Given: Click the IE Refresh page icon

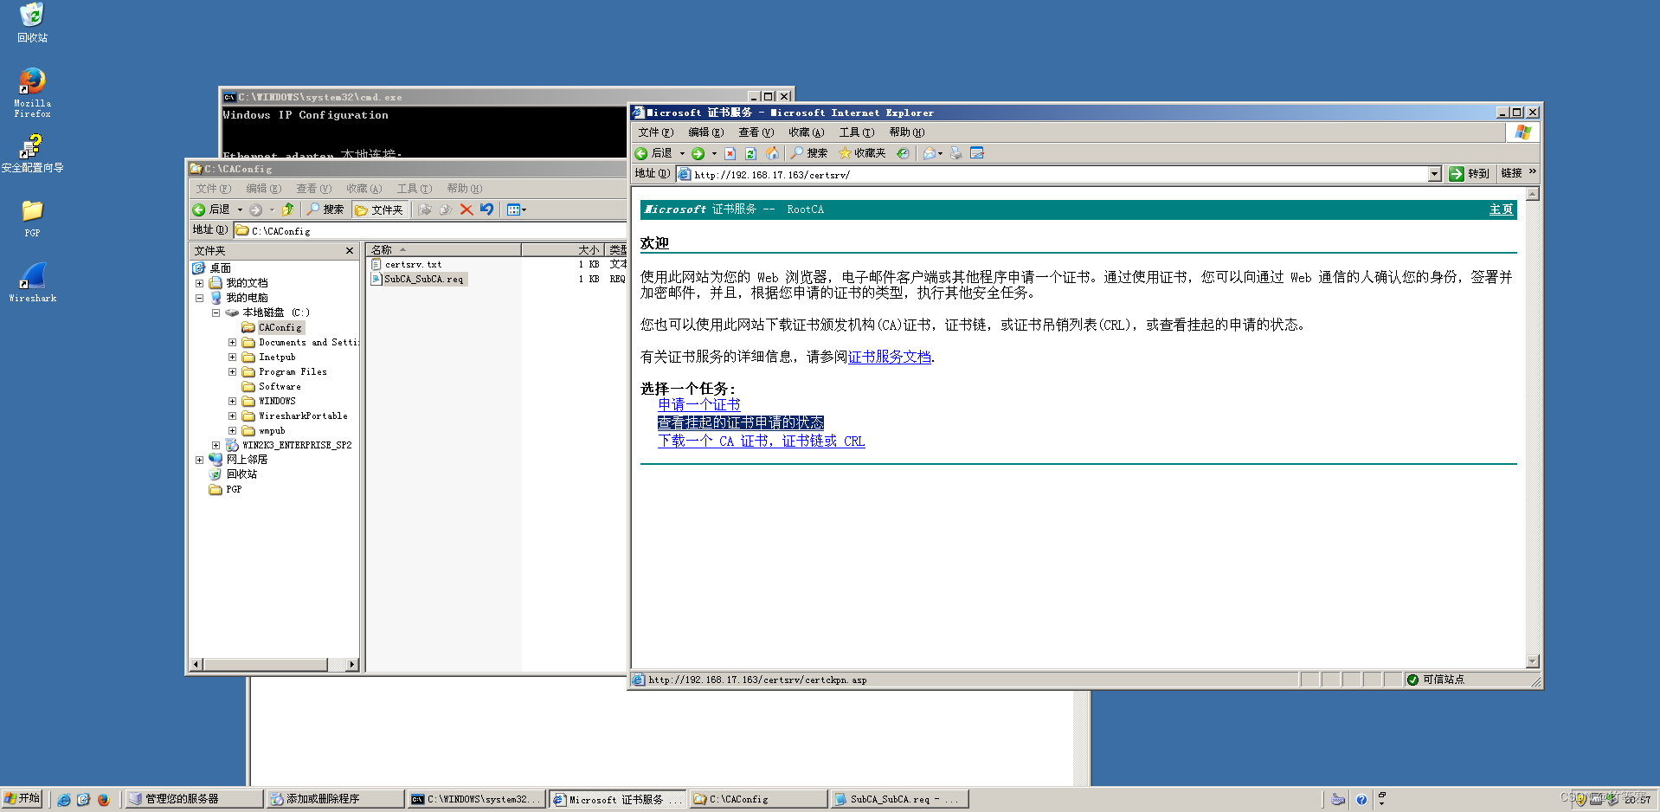Looking at the screenshot, I should click(750, 153).
